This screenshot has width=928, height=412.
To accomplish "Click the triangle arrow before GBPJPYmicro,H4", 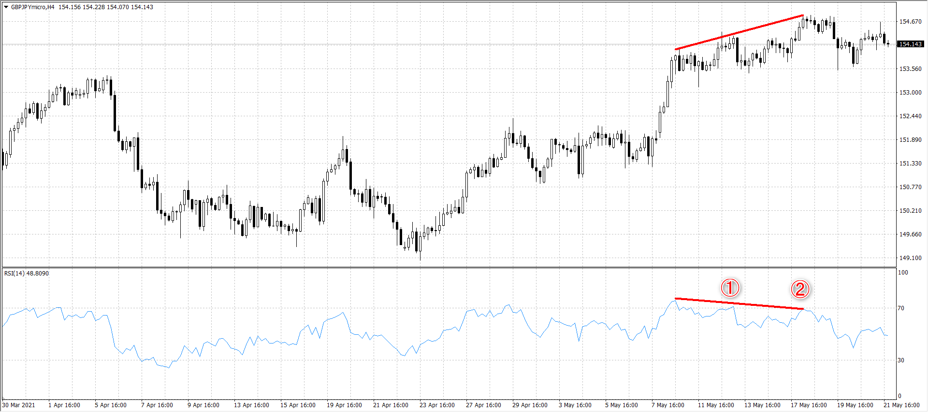I will 6,7.
